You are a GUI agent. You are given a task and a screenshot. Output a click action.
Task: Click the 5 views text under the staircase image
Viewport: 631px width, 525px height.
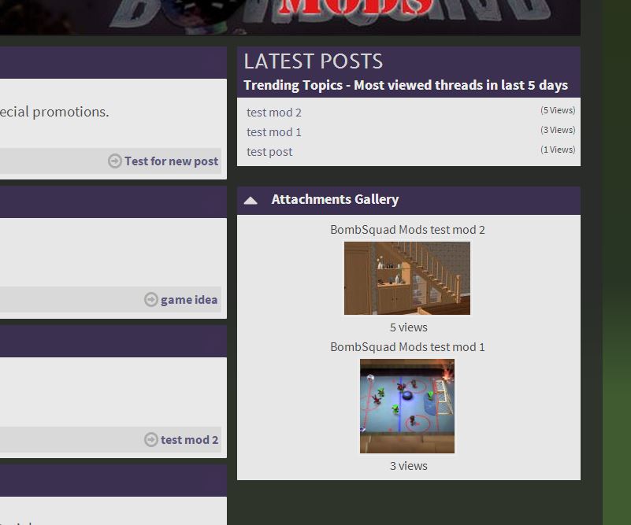408,327
